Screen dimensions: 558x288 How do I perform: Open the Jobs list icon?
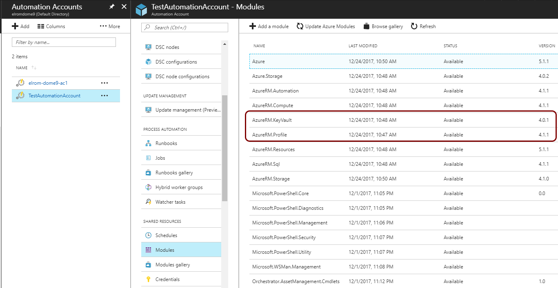(x=148, y=158)
